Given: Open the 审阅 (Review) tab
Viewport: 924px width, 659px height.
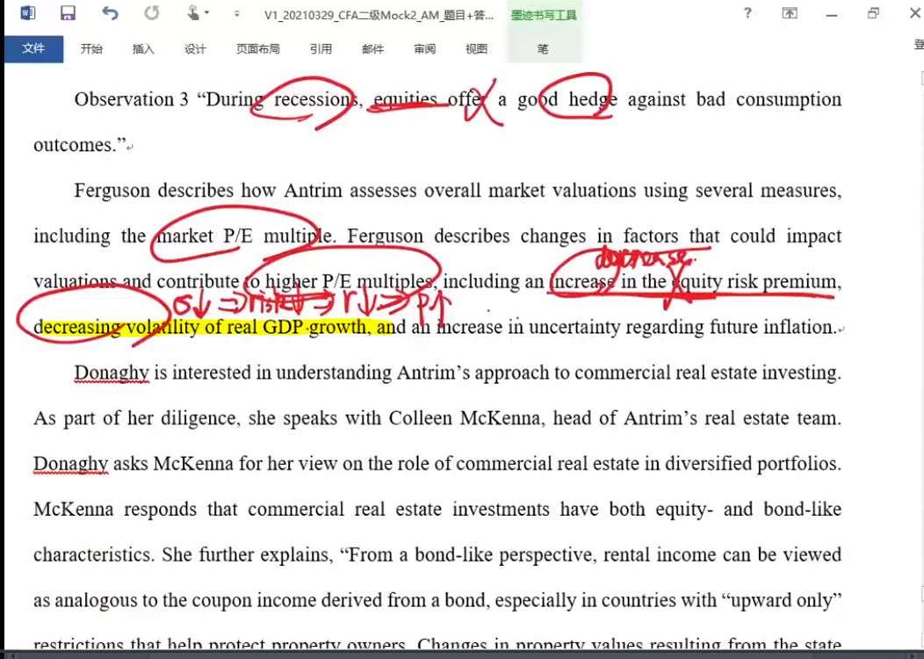Looking at the screenshot, I should pos(424,49).
